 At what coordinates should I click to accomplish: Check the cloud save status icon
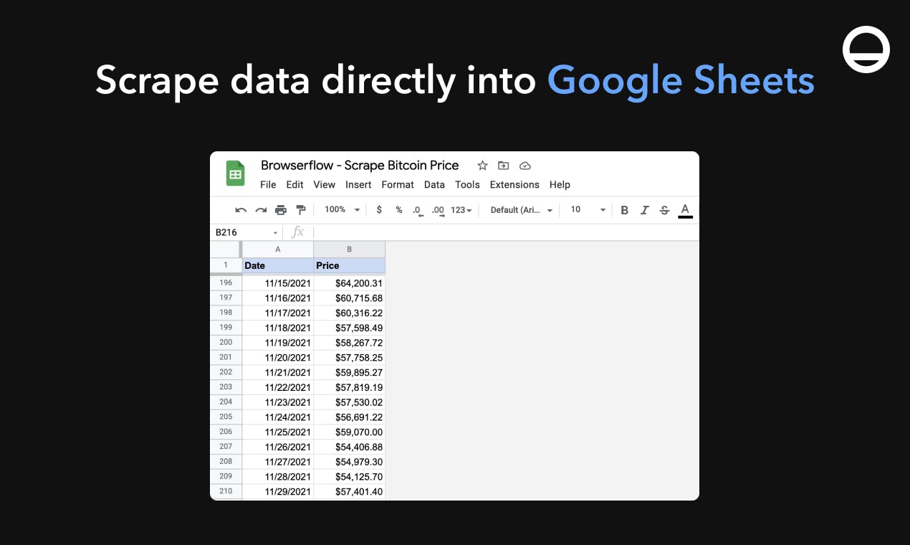(x=525, y=166)
